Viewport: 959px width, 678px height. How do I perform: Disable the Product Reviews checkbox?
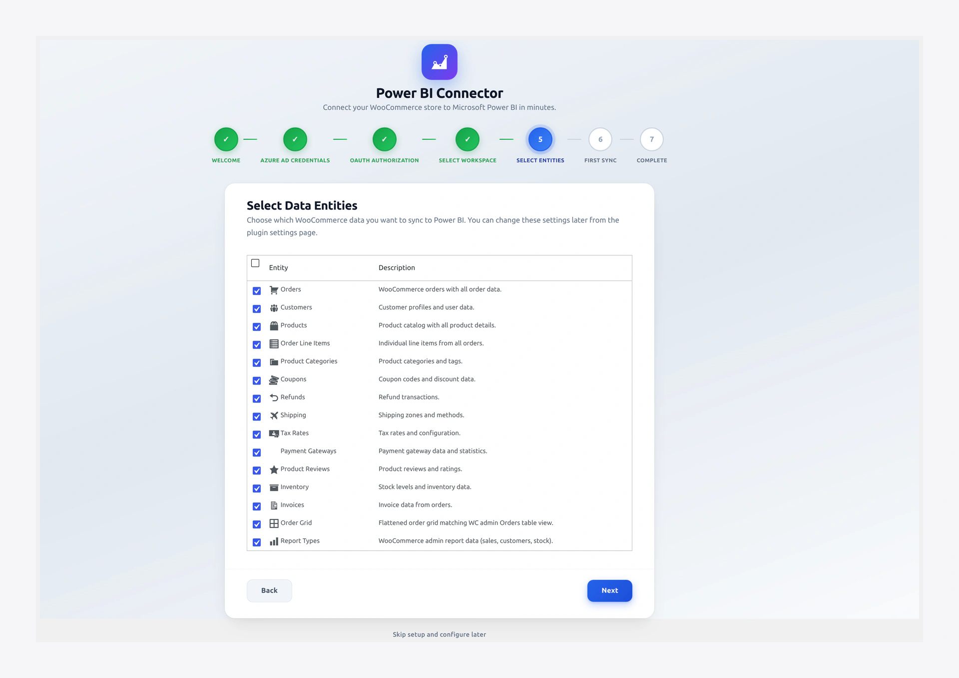coord(257,470)
